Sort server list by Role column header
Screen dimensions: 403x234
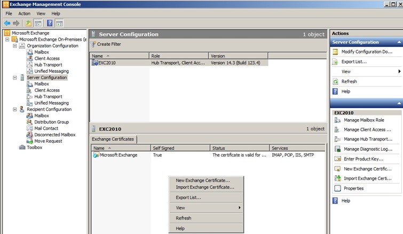[179, 56]
